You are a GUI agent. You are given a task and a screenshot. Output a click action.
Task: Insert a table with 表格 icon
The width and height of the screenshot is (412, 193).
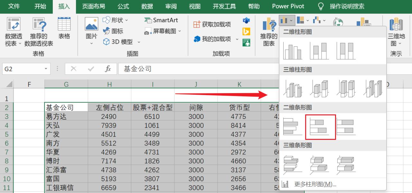[x=64, y=28]
